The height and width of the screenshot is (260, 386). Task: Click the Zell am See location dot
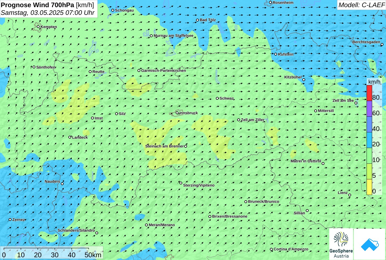click(x=356, y=103)
